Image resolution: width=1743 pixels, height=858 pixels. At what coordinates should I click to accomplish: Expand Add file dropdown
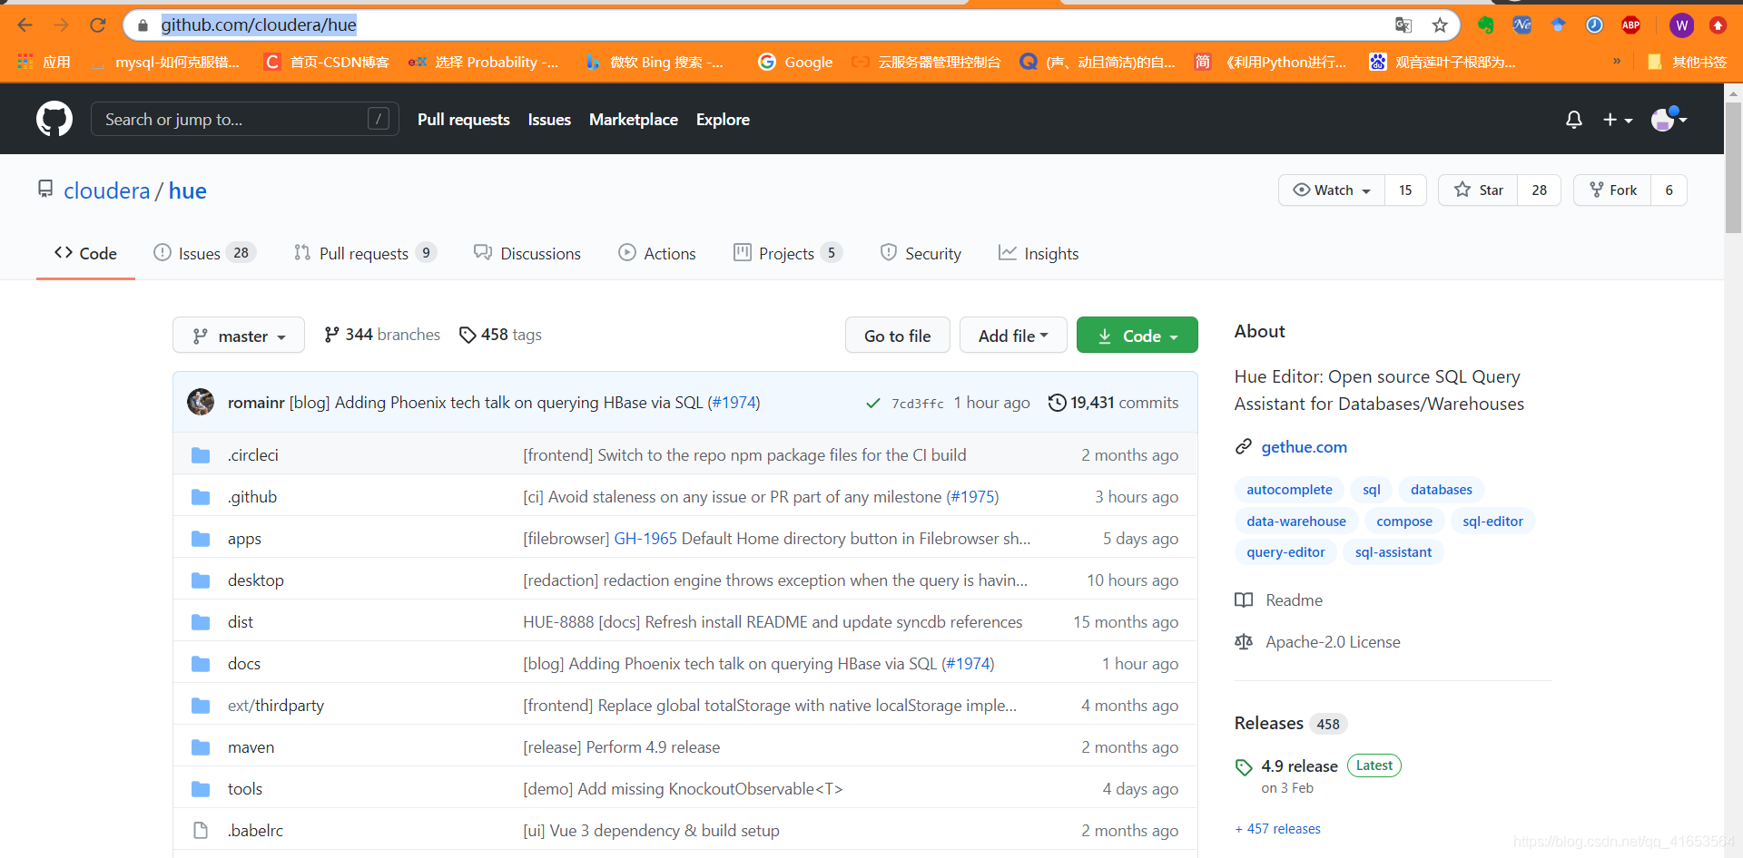tap(1013, 336)
